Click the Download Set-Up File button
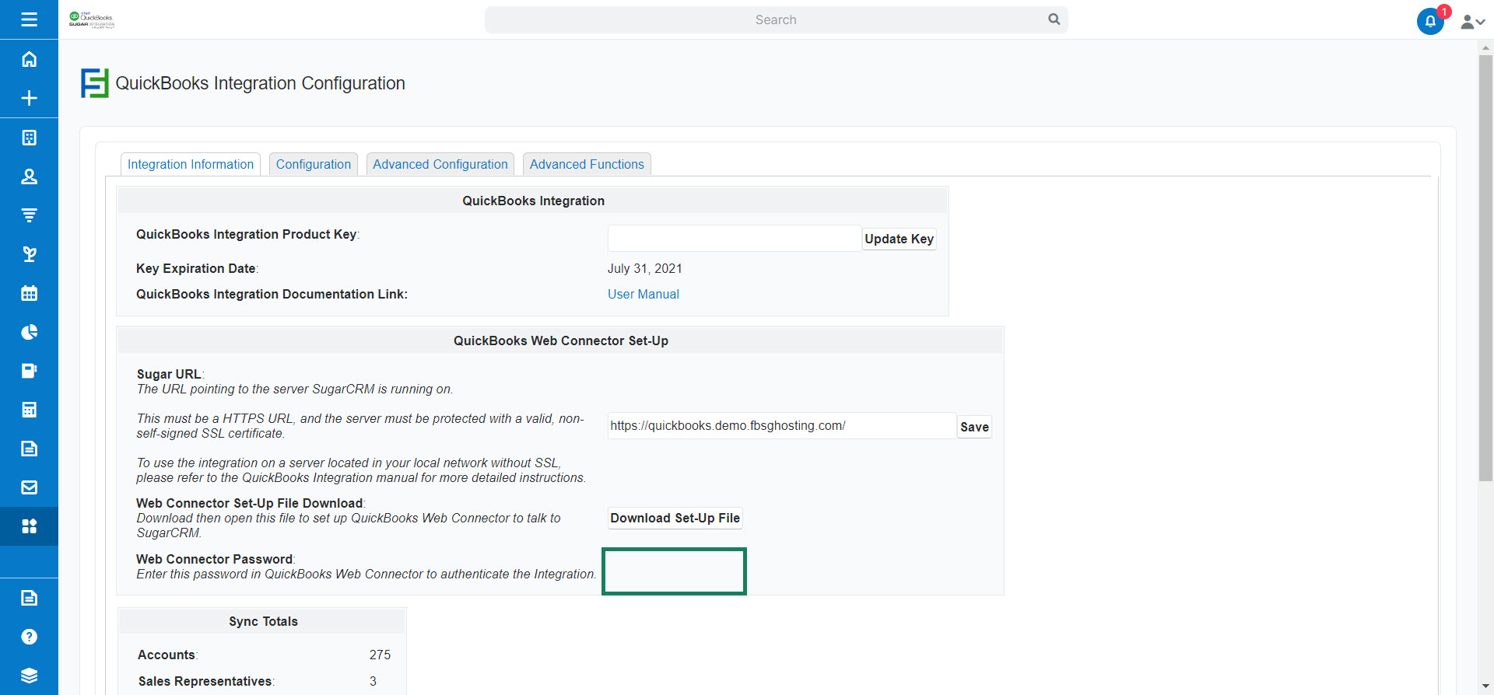Viewport: 1494px width, 695px height. tap(675, 518)
